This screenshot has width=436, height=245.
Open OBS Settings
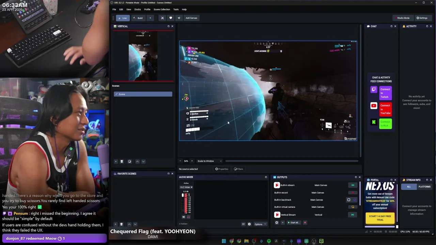(x=422, y=18)
